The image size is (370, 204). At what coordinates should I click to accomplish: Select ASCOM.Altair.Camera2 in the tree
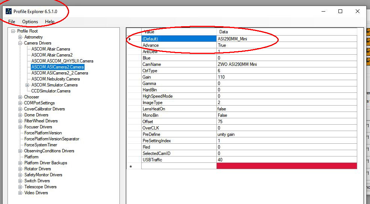coord(52,55)
